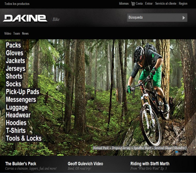Open the Cesta shopping cart icon
Screen dimensions: 196x173
point(133,4)
